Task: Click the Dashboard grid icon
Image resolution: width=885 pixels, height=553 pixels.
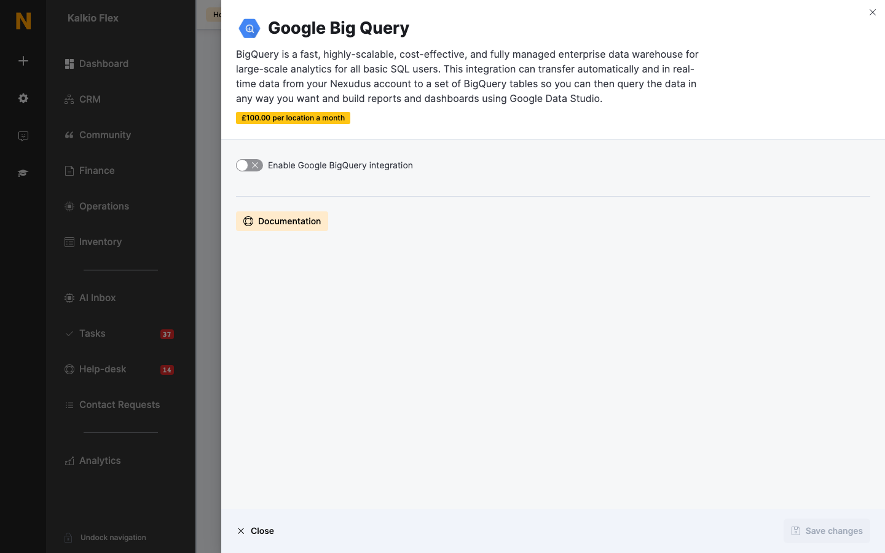Action: pos(69,64)
